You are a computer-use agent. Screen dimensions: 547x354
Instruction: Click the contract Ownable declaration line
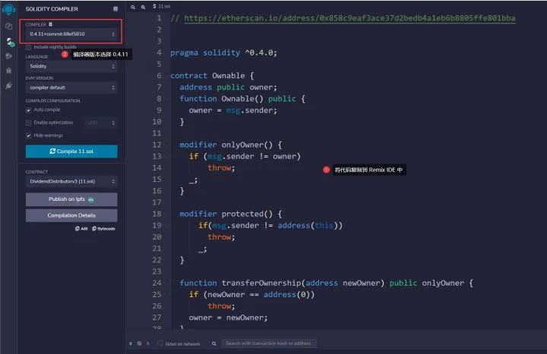click(x=212, y=76)
